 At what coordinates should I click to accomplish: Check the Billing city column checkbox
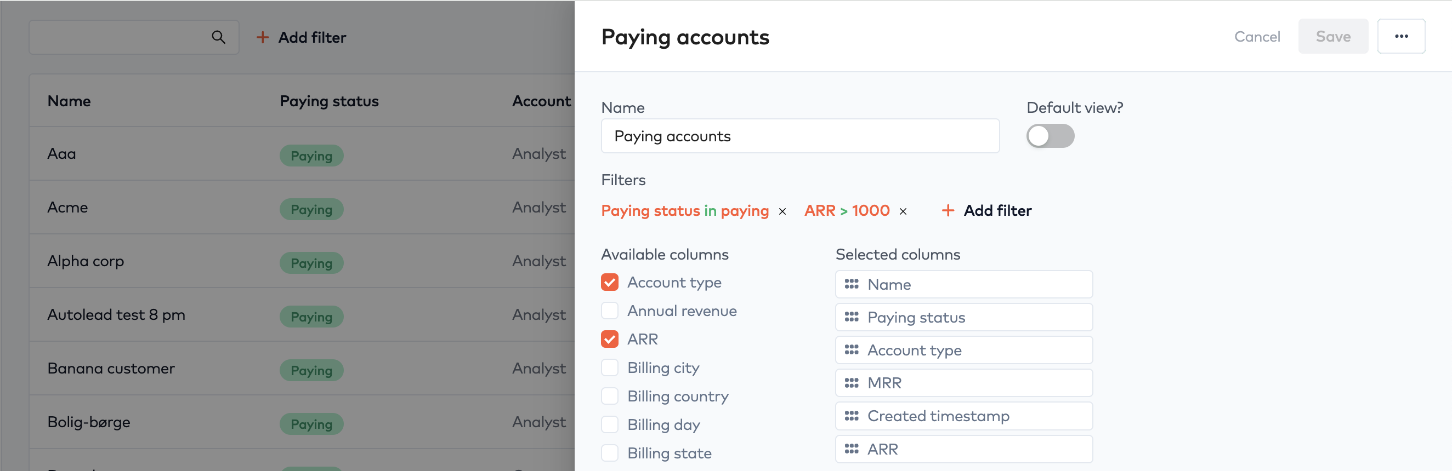point(609,367)
